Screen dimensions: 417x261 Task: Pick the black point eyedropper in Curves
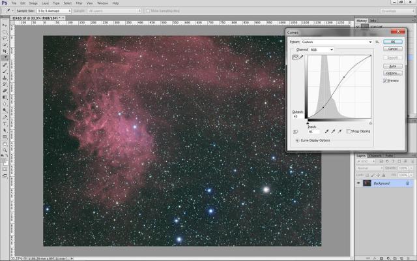coord(325,131)
